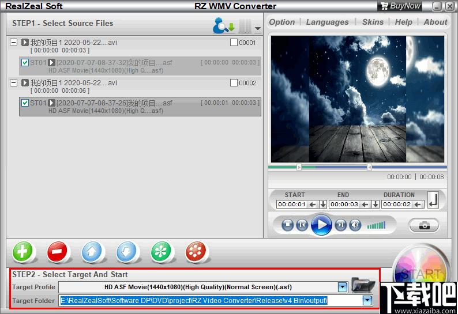Image resolution: width=458 pixels, height=314 pixels.
Task: Open the About menu
Action: click(436, 22)
